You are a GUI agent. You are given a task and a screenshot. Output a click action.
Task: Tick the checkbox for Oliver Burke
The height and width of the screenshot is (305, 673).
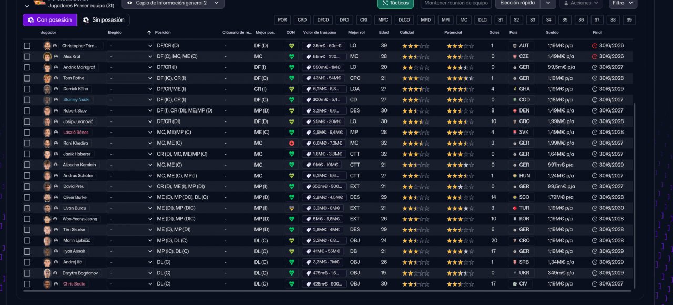click(x=27, y=197)
